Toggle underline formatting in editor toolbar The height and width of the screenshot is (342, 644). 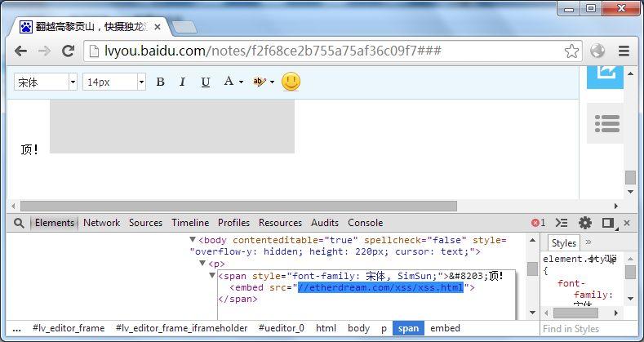point(206,82)
